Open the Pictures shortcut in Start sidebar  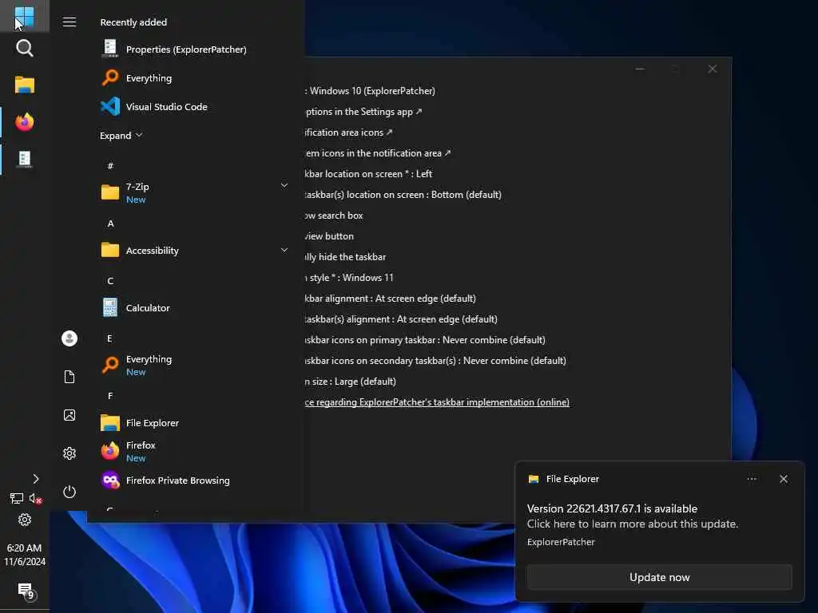point(69,415)
